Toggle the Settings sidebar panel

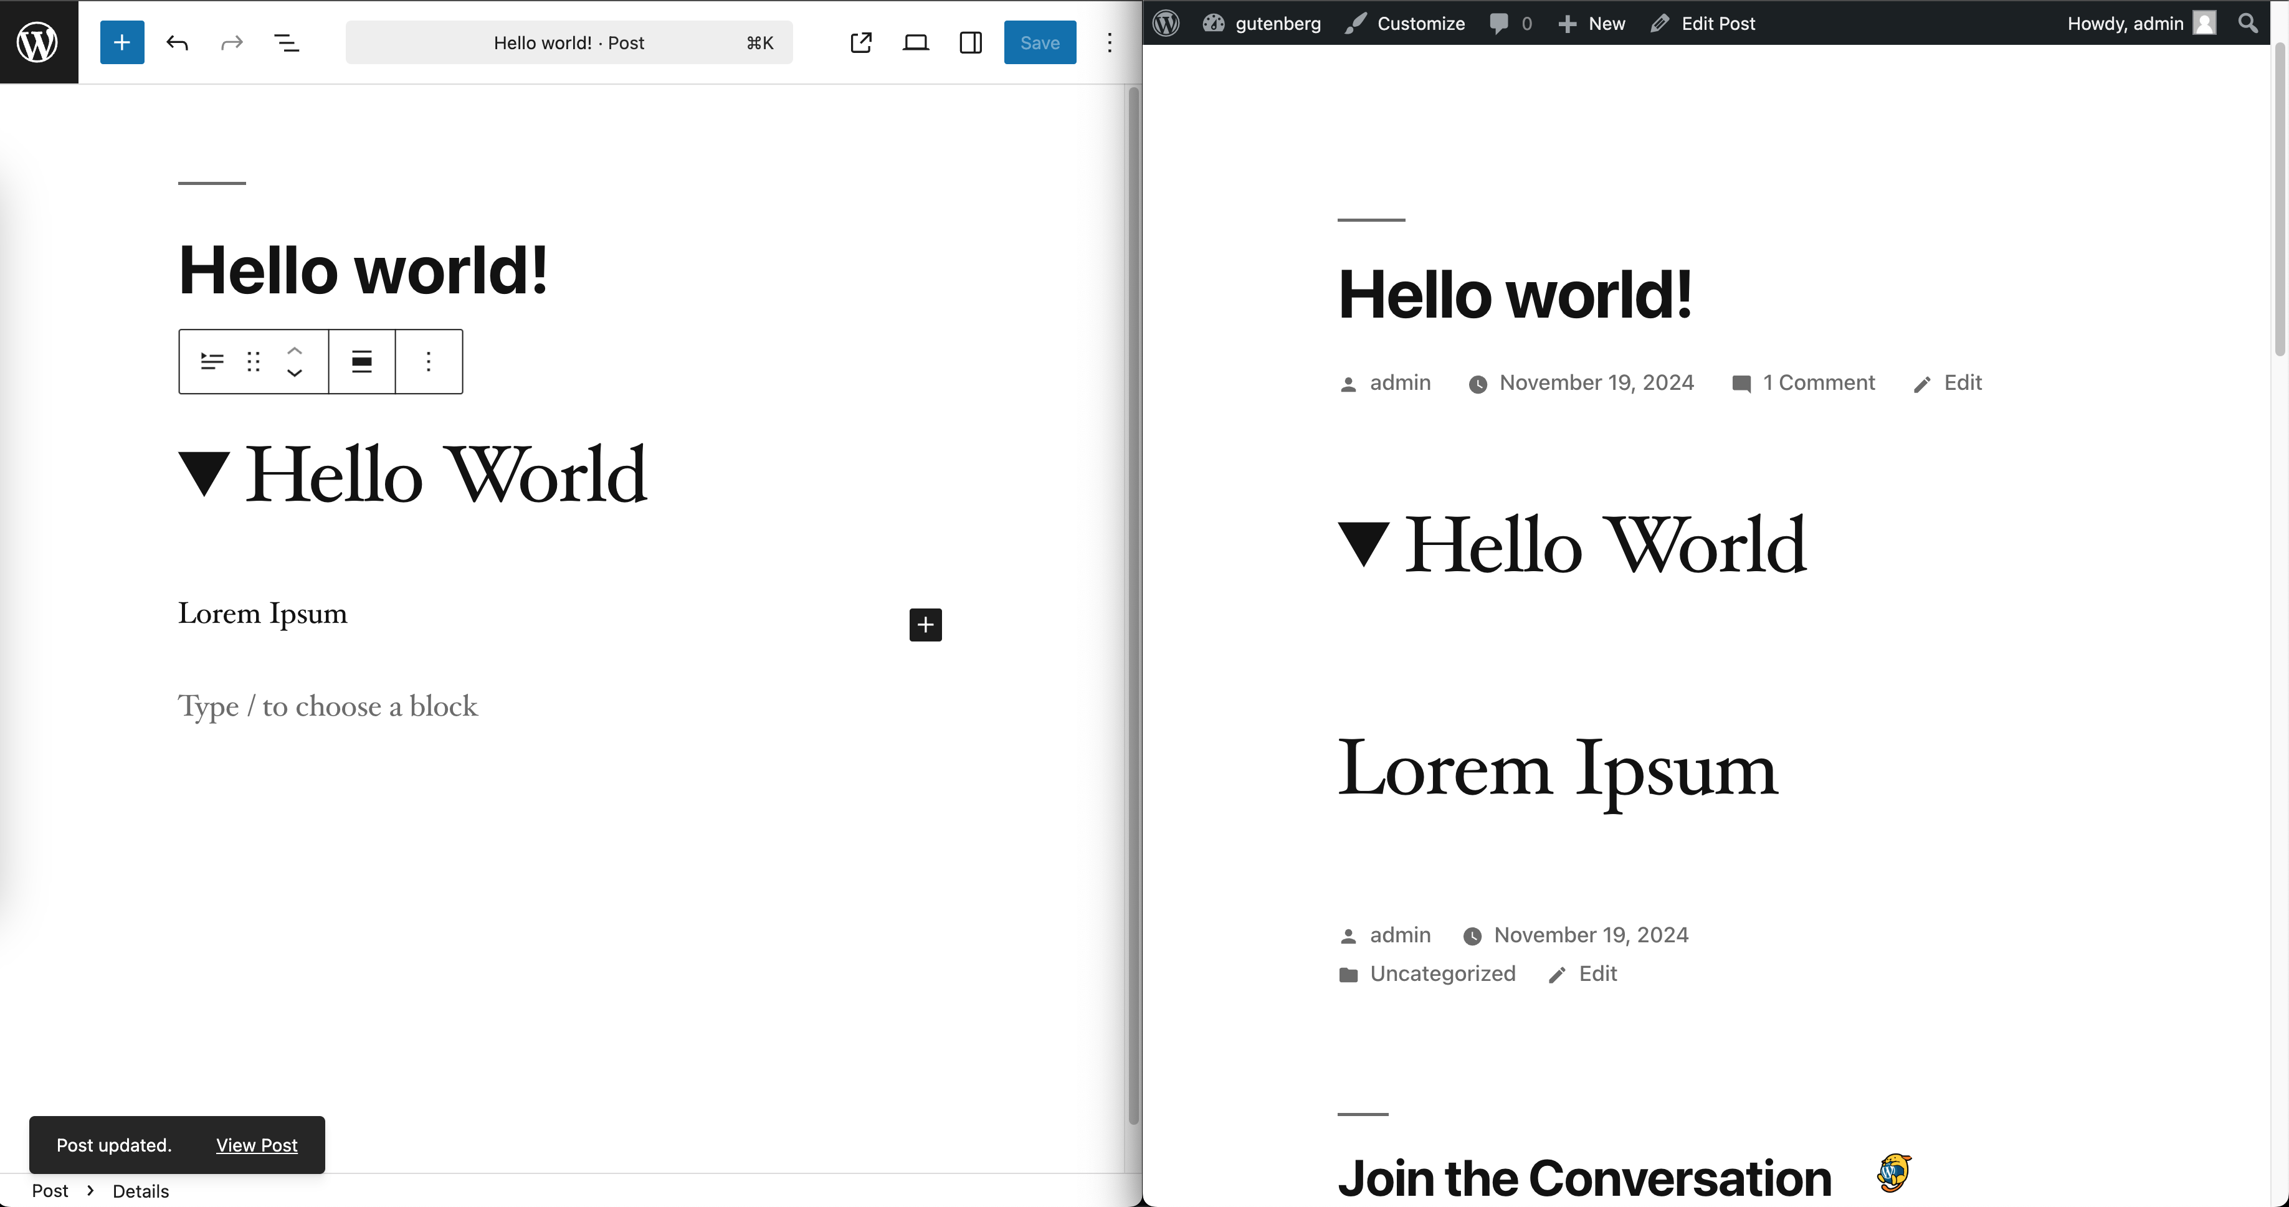970,42
